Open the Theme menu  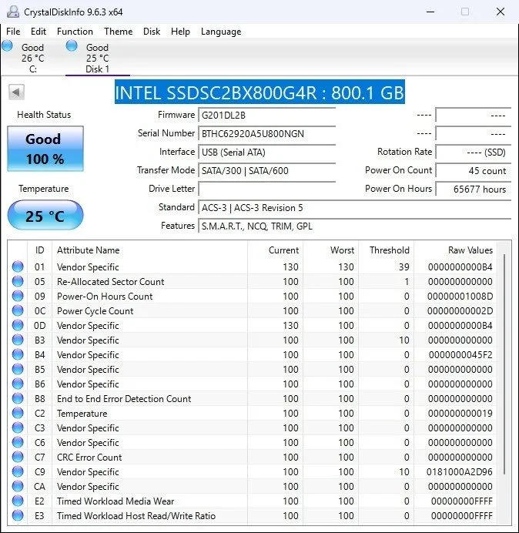(x=119, y=32)
